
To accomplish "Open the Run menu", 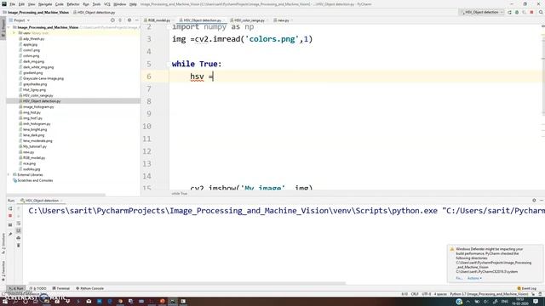I will [86, 4].
